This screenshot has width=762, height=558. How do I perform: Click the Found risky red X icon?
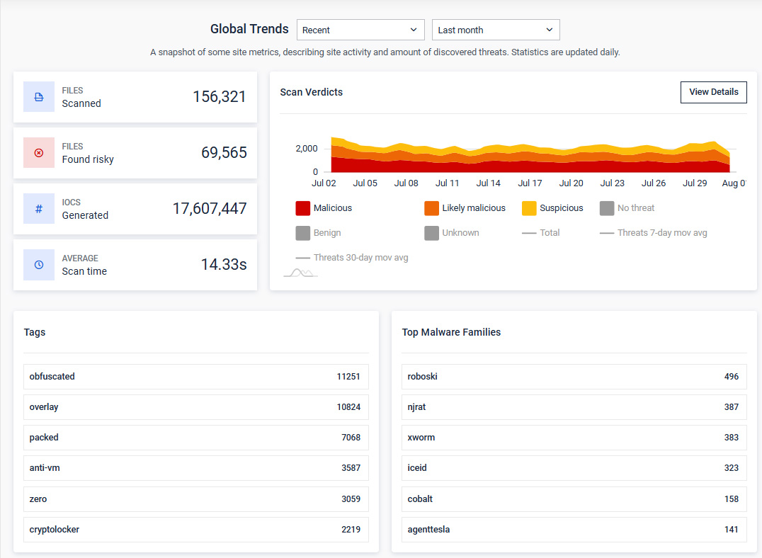point(39,153)
